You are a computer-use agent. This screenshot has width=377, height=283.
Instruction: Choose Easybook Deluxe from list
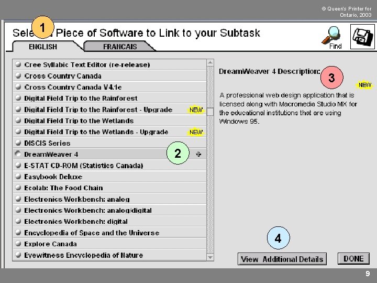(x=109, y=177)
